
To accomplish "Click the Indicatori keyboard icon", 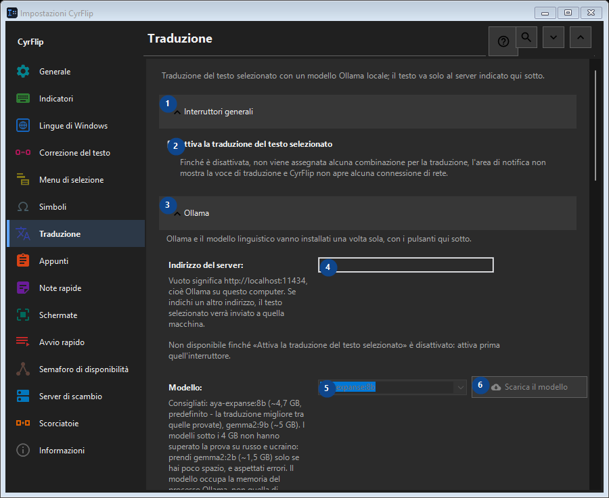I will 23,99.
